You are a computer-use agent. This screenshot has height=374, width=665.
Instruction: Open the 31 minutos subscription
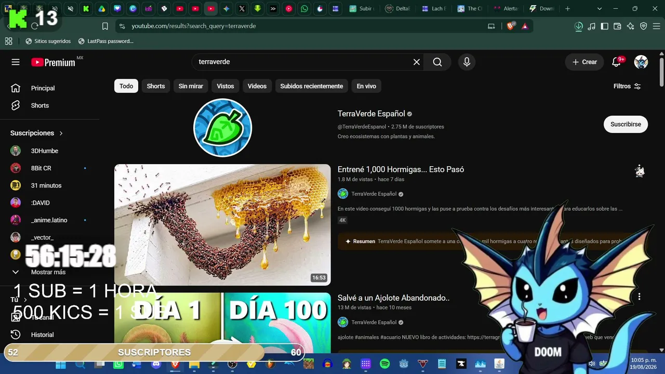point(46,185)
